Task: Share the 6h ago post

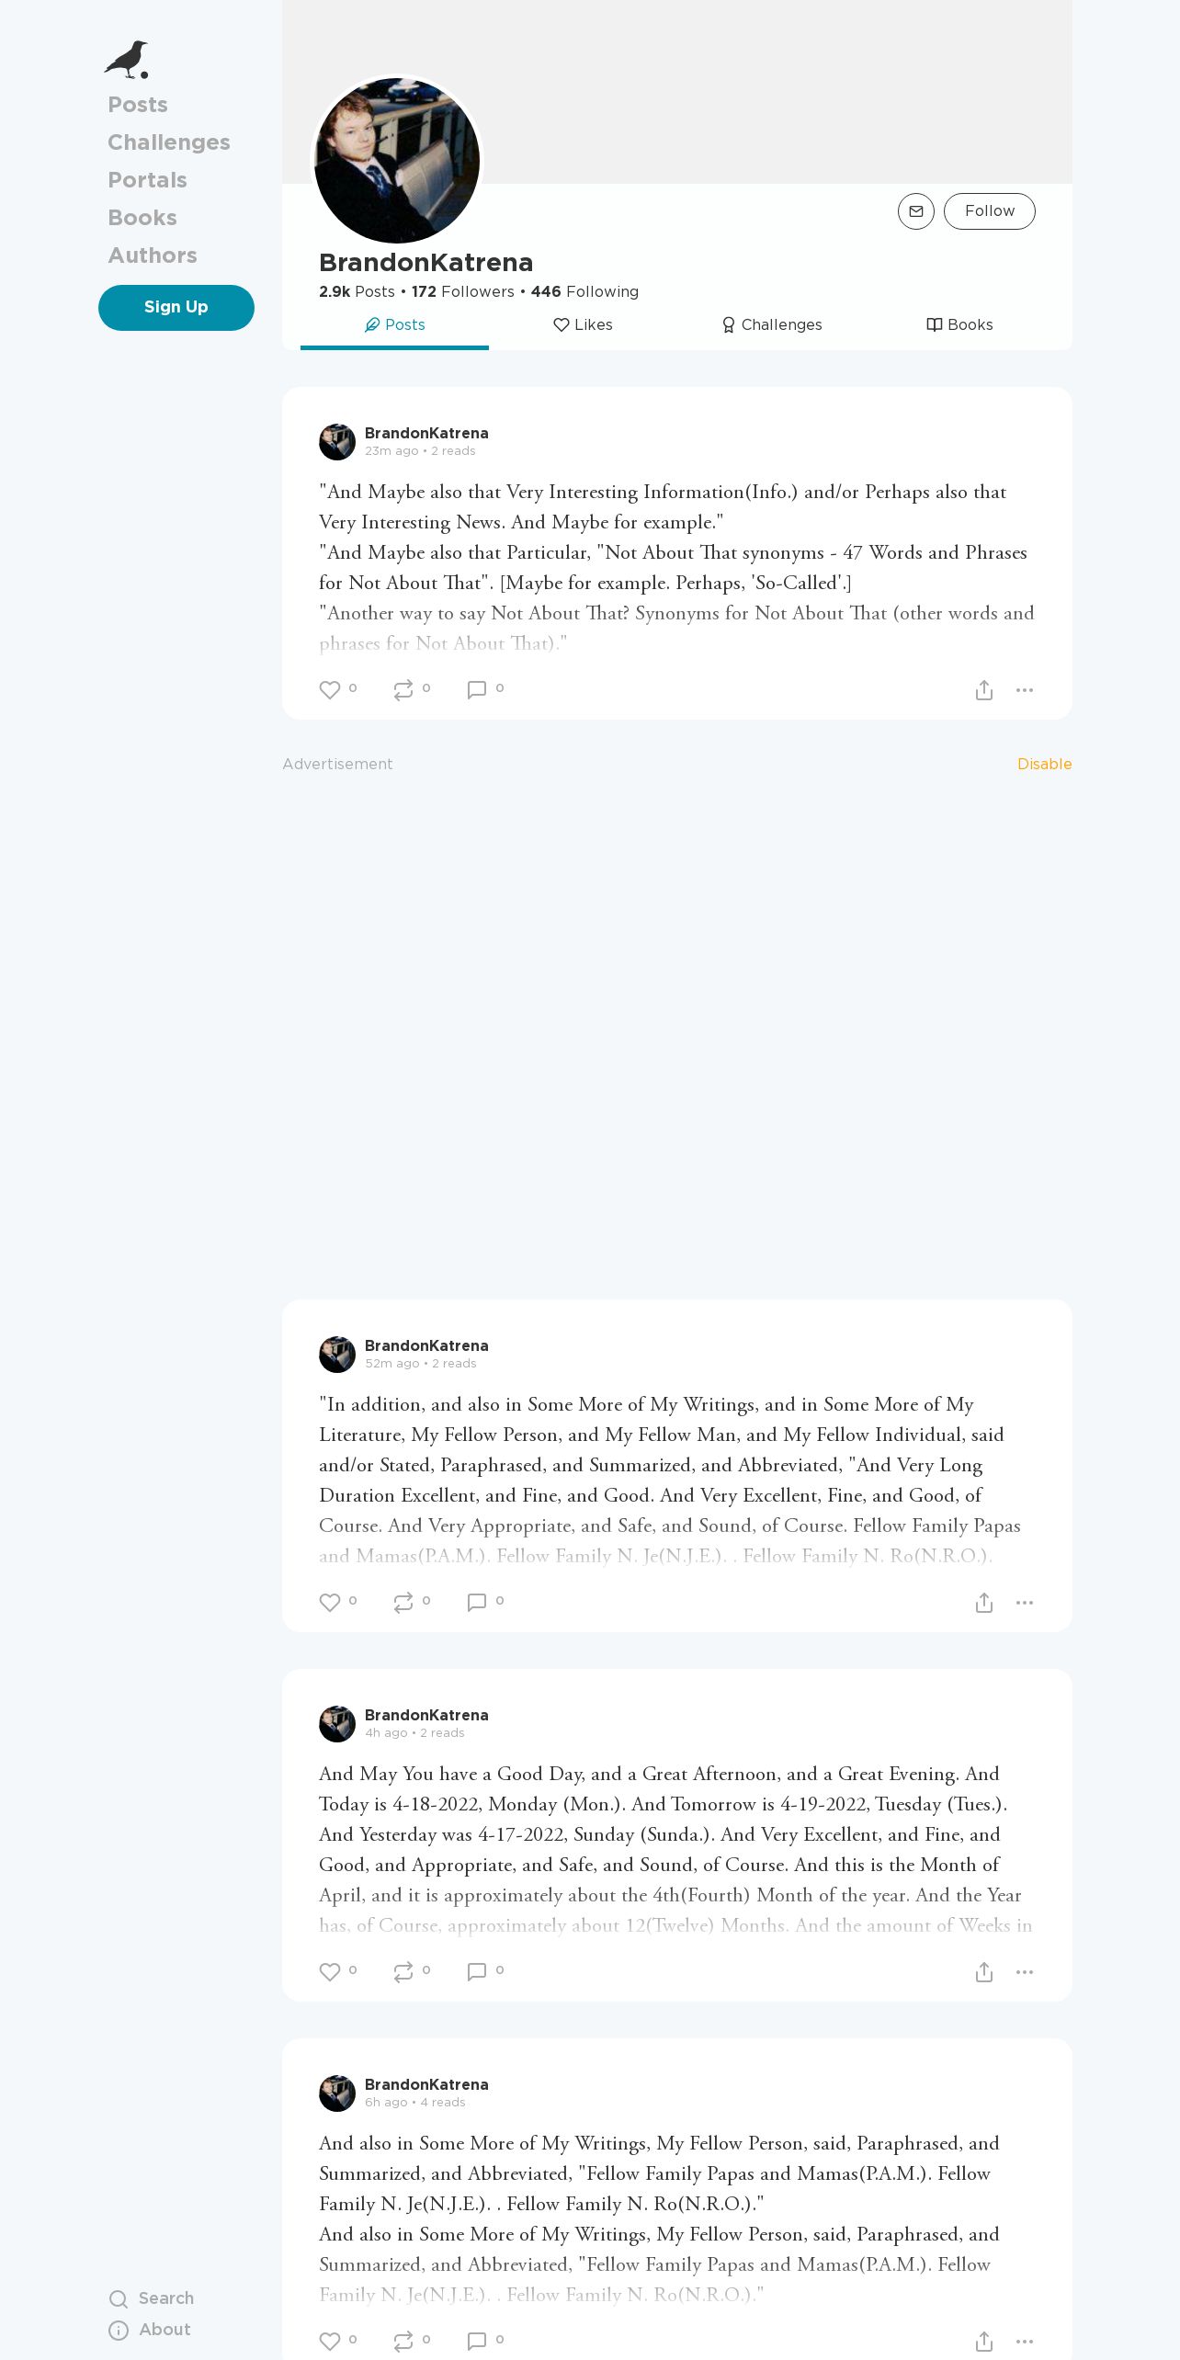Action: click(984, 2342)
